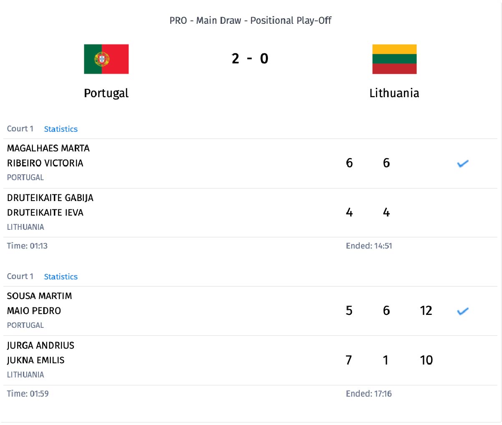Click the winner checkmark for Magalhaes/Ribeiro
The image size is (502, 425).
click(x=463, y=163)
